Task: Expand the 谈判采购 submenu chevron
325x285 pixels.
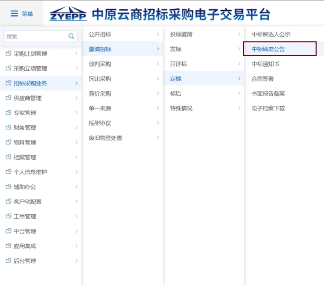Action: tap(158, 64)
